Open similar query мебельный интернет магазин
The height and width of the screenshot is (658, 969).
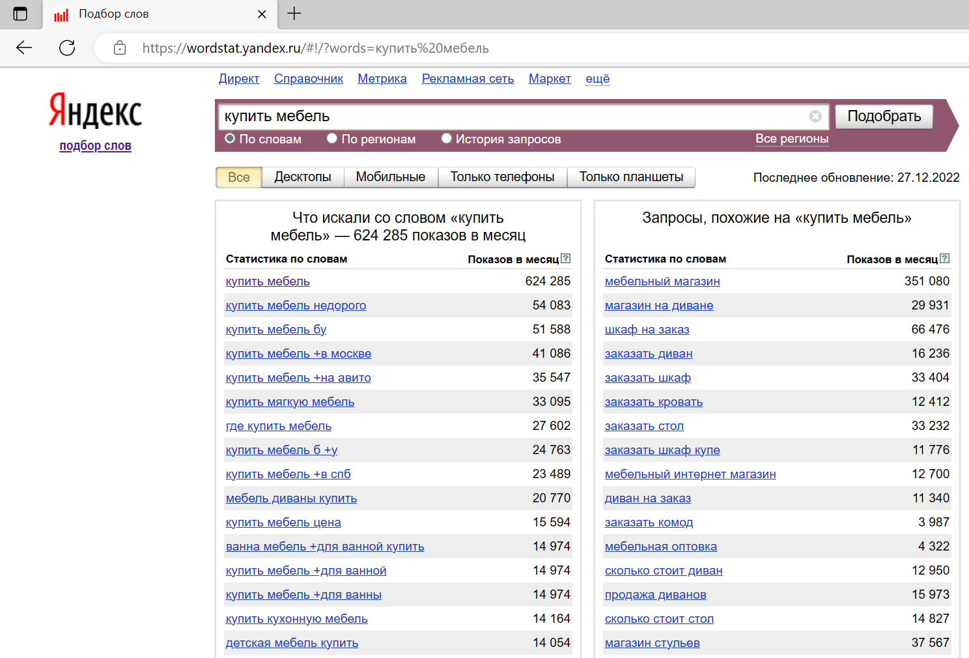click(x=690, y=474)
